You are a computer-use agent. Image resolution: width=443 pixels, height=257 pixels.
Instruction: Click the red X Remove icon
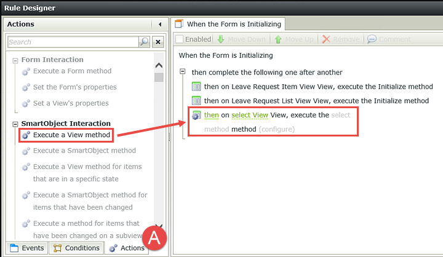pyautogui.click(x=326, y=39)
